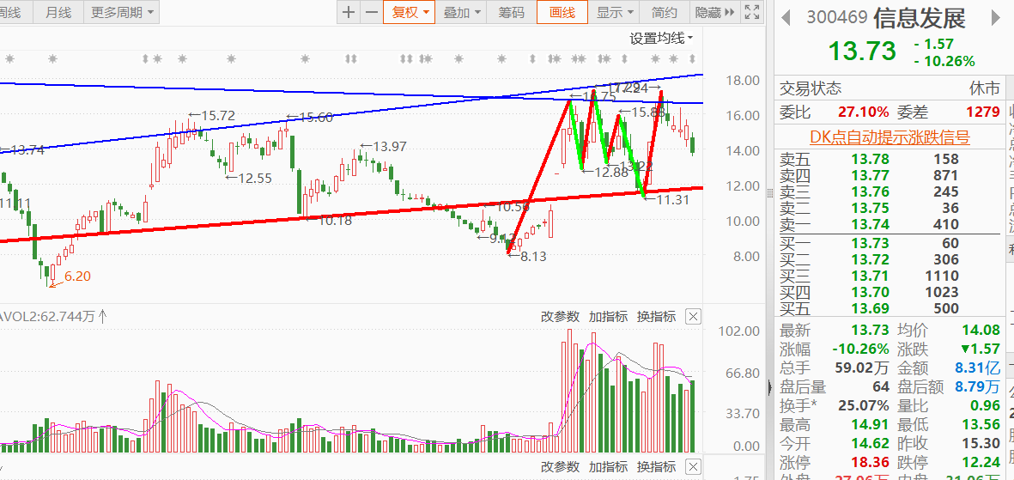Click the 交易状态 休市 status
Screen dimensions: 1014x480
(984, 88)
